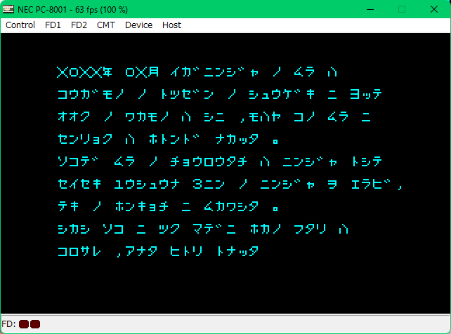
Task: Open the Host menu
Action: point(171,25)
